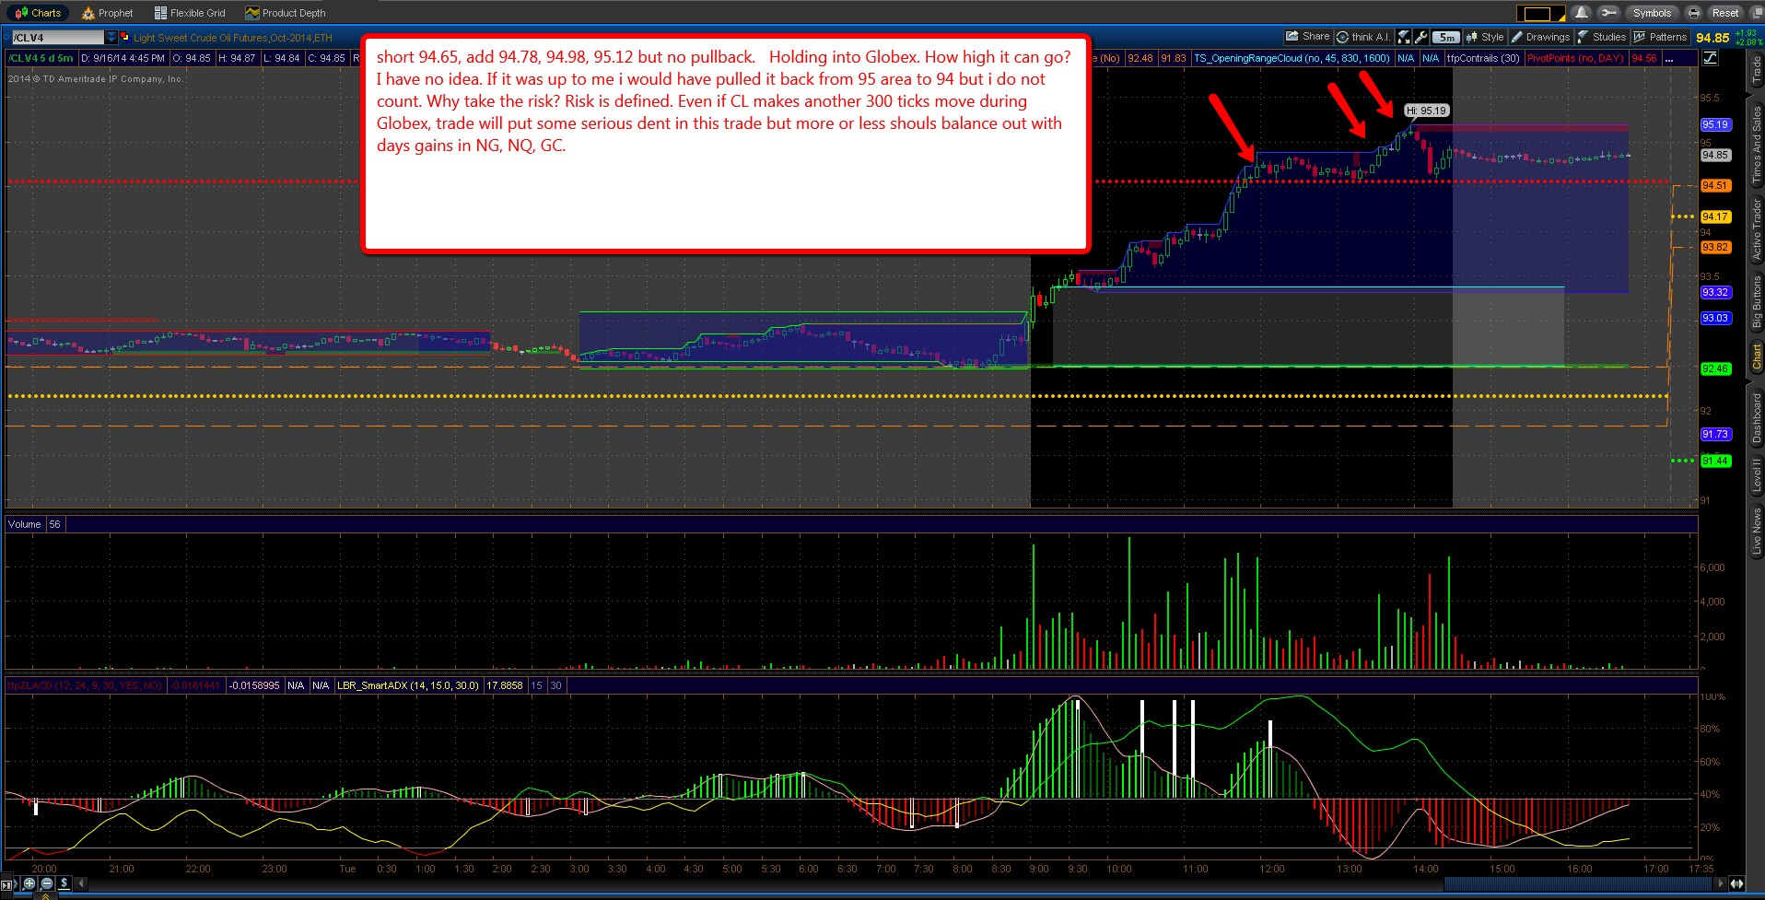1765x900 pixels.
Task: Click the LBR_SmartADX study label
Action: tap(407, 685)
